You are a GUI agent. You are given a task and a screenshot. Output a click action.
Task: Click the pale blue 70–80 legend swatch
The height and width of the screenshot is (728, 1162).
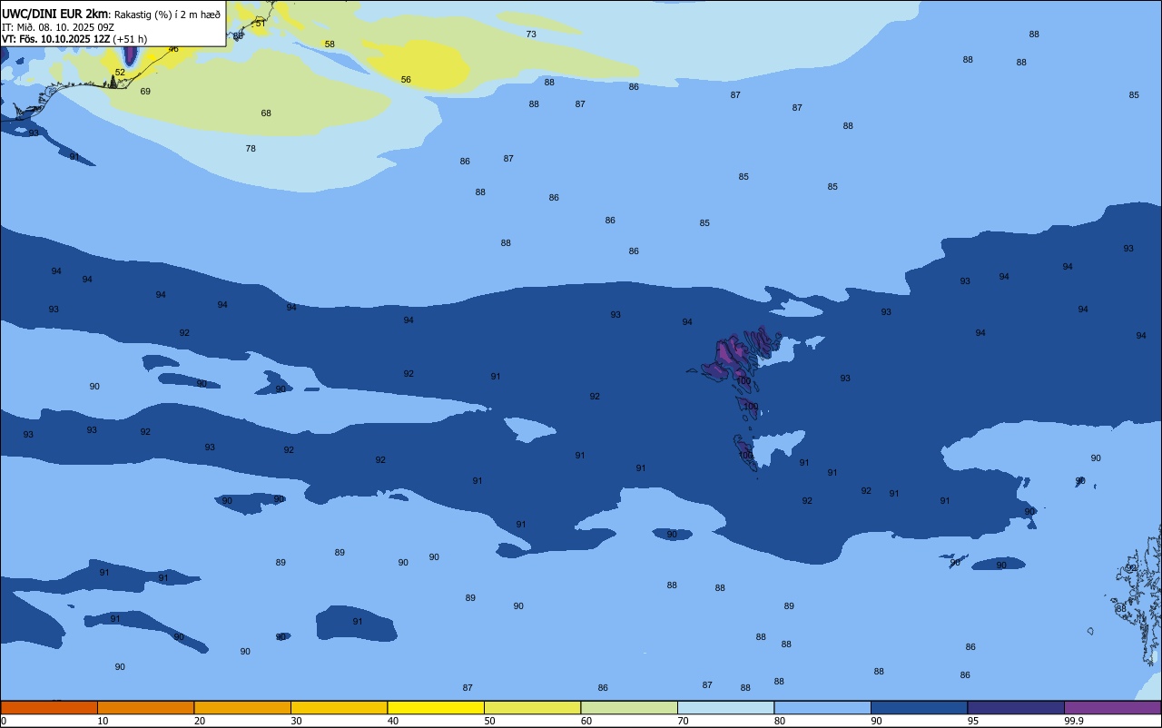[x=725, y=707]
